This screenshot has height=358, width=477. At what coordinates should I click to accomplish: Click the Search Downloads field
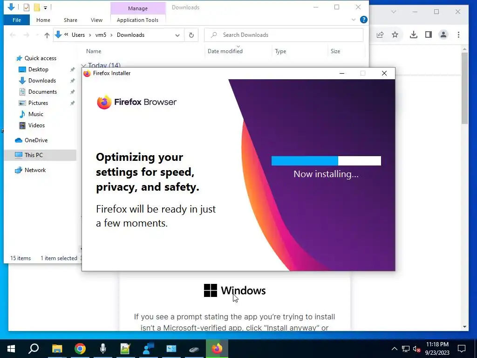[x=284, y=35]
